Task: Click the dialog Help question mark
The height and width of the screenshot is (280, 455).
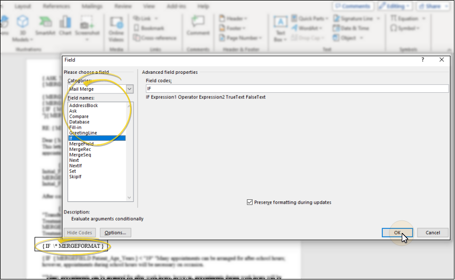Action: pyautogui.click(x=422, y=60)
